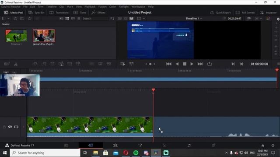Image resolution: width=280 pixels, height=157 pixels.
Task: Jump to first frame
Action: [x=168, y=64]
